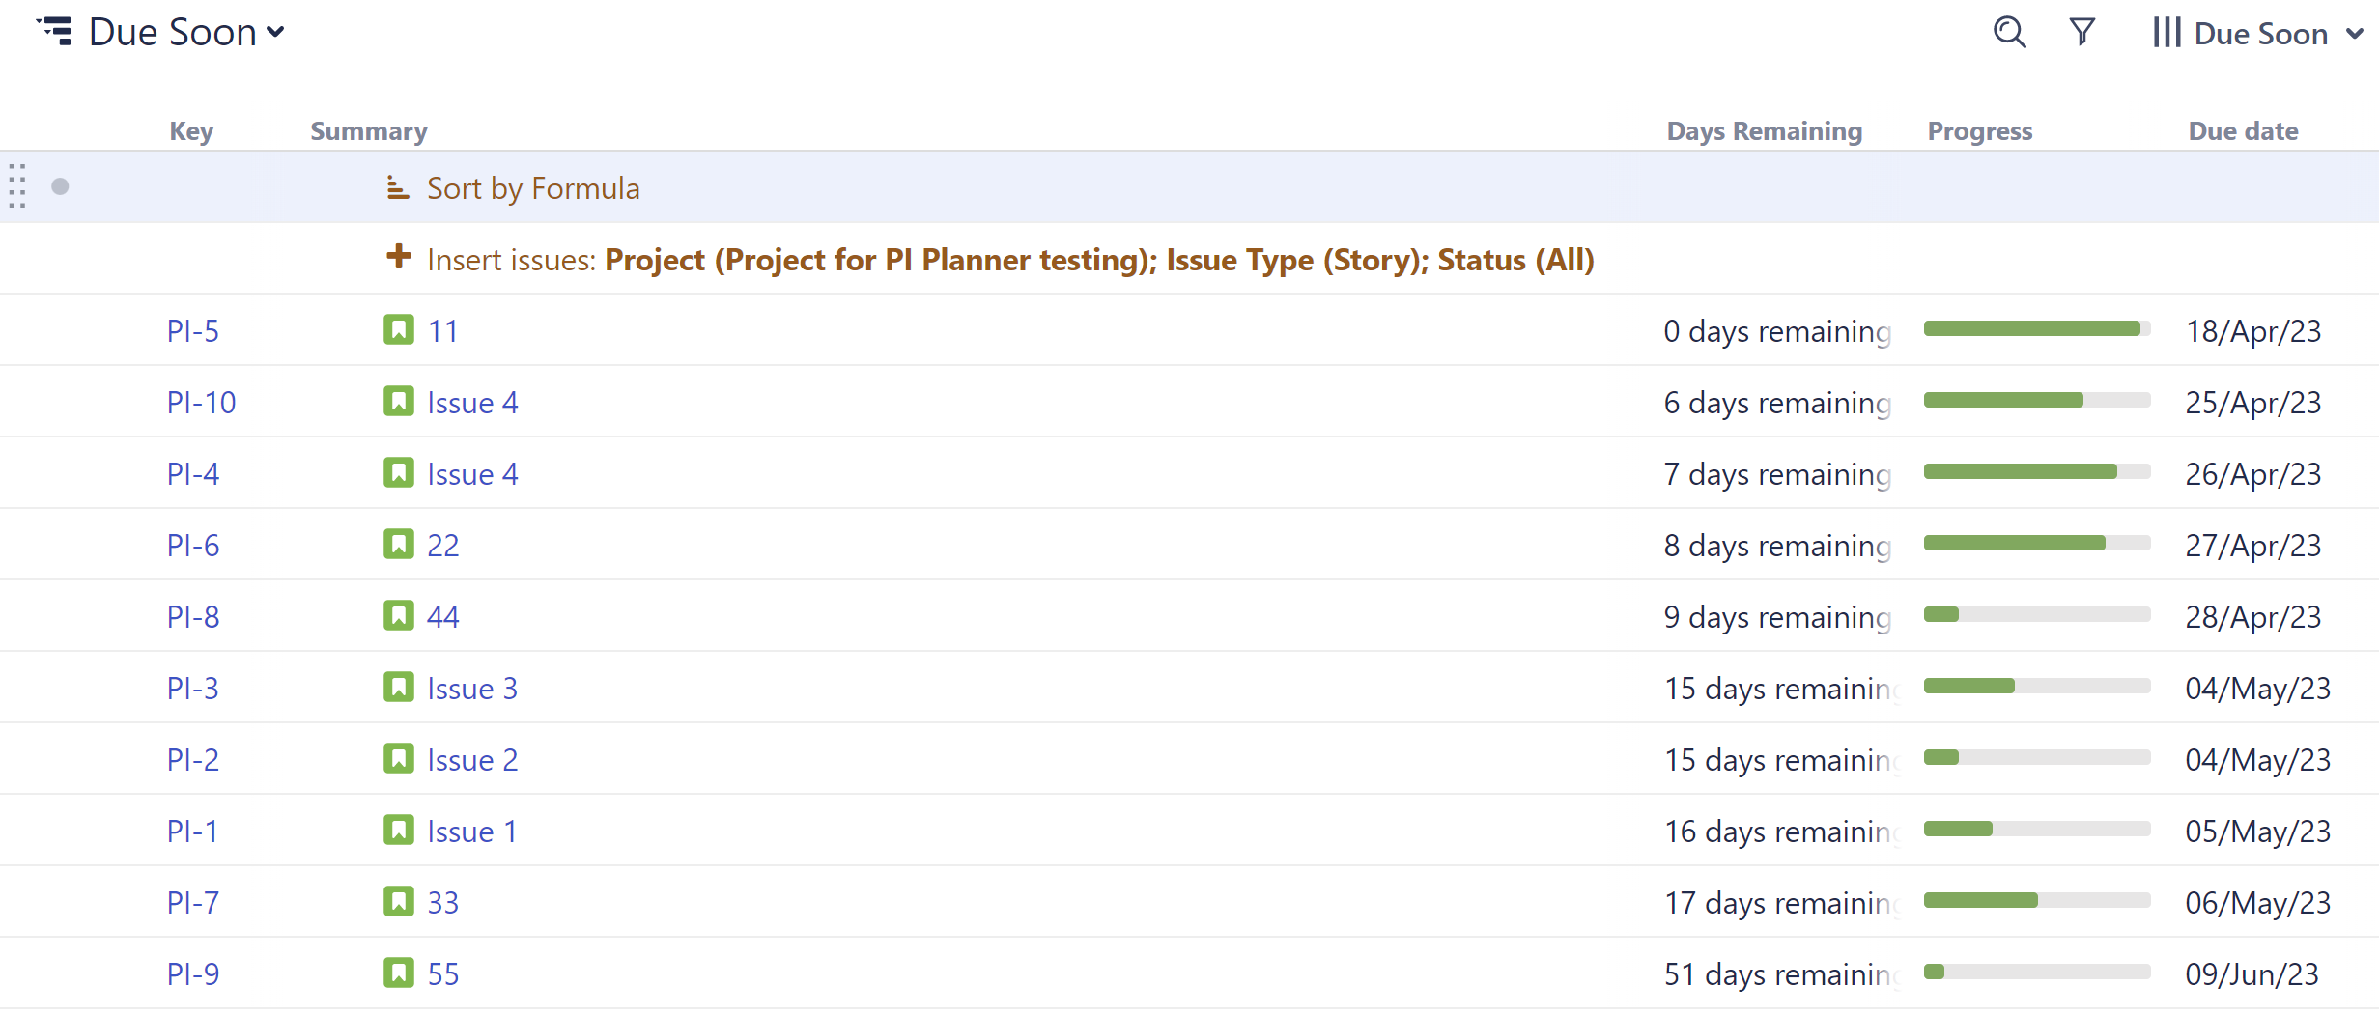Grab the drag handle on Sort by Formula row

click(x=17, y=186)
